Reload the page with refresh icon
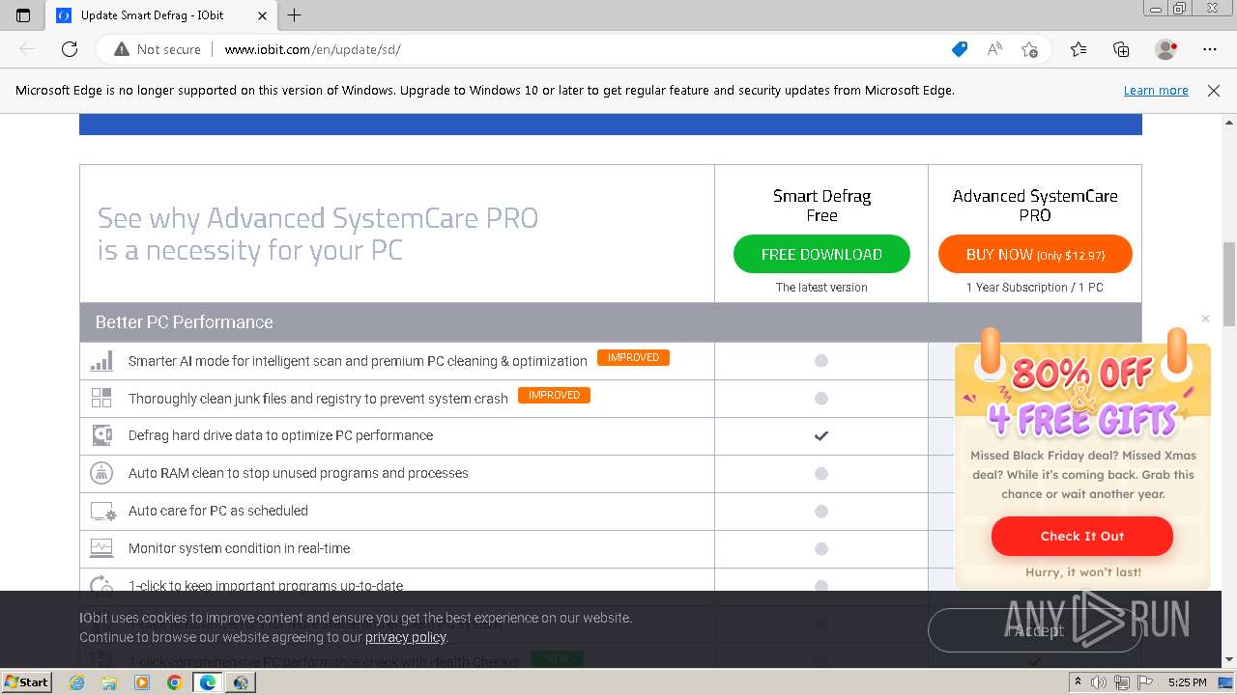The height and width of the screenshot is (695, 1237). (70, 49)
